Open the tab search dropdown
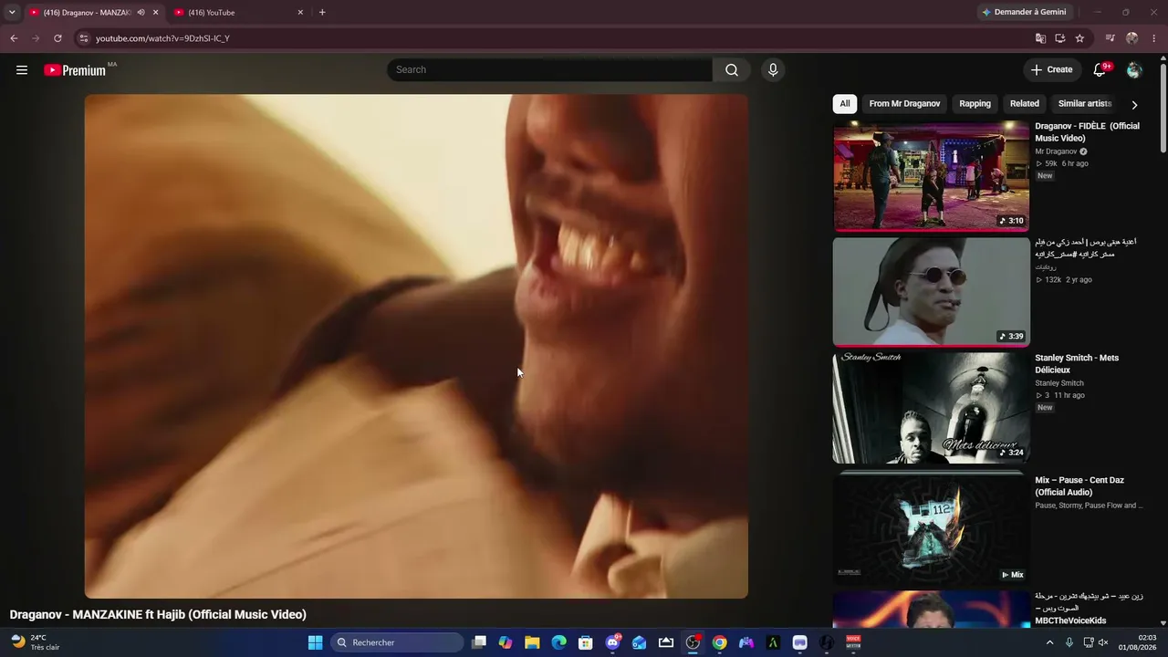This screenshot has height=657, width=1168. [12, 13]
